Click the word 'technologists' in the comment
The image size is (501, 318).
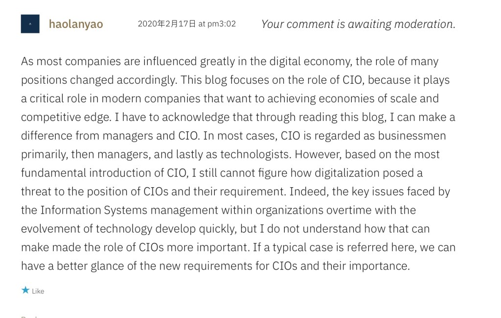254,154
